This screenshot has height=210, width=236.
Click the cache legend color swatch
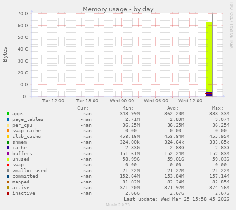click(x=8, y=148)
